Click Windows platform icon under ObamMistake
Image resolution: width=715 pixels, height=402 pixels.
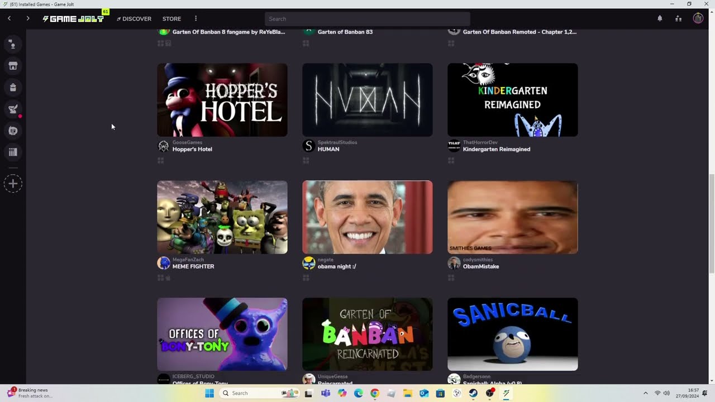[x=451, y=278]
